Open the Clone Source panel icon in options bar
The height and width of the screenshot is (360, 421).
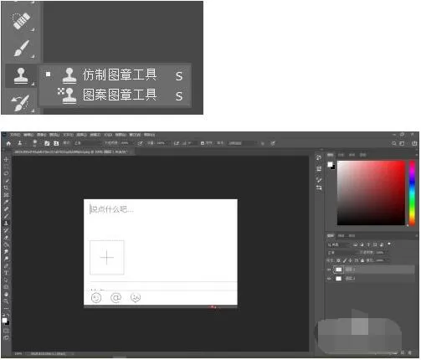(56, 143)
